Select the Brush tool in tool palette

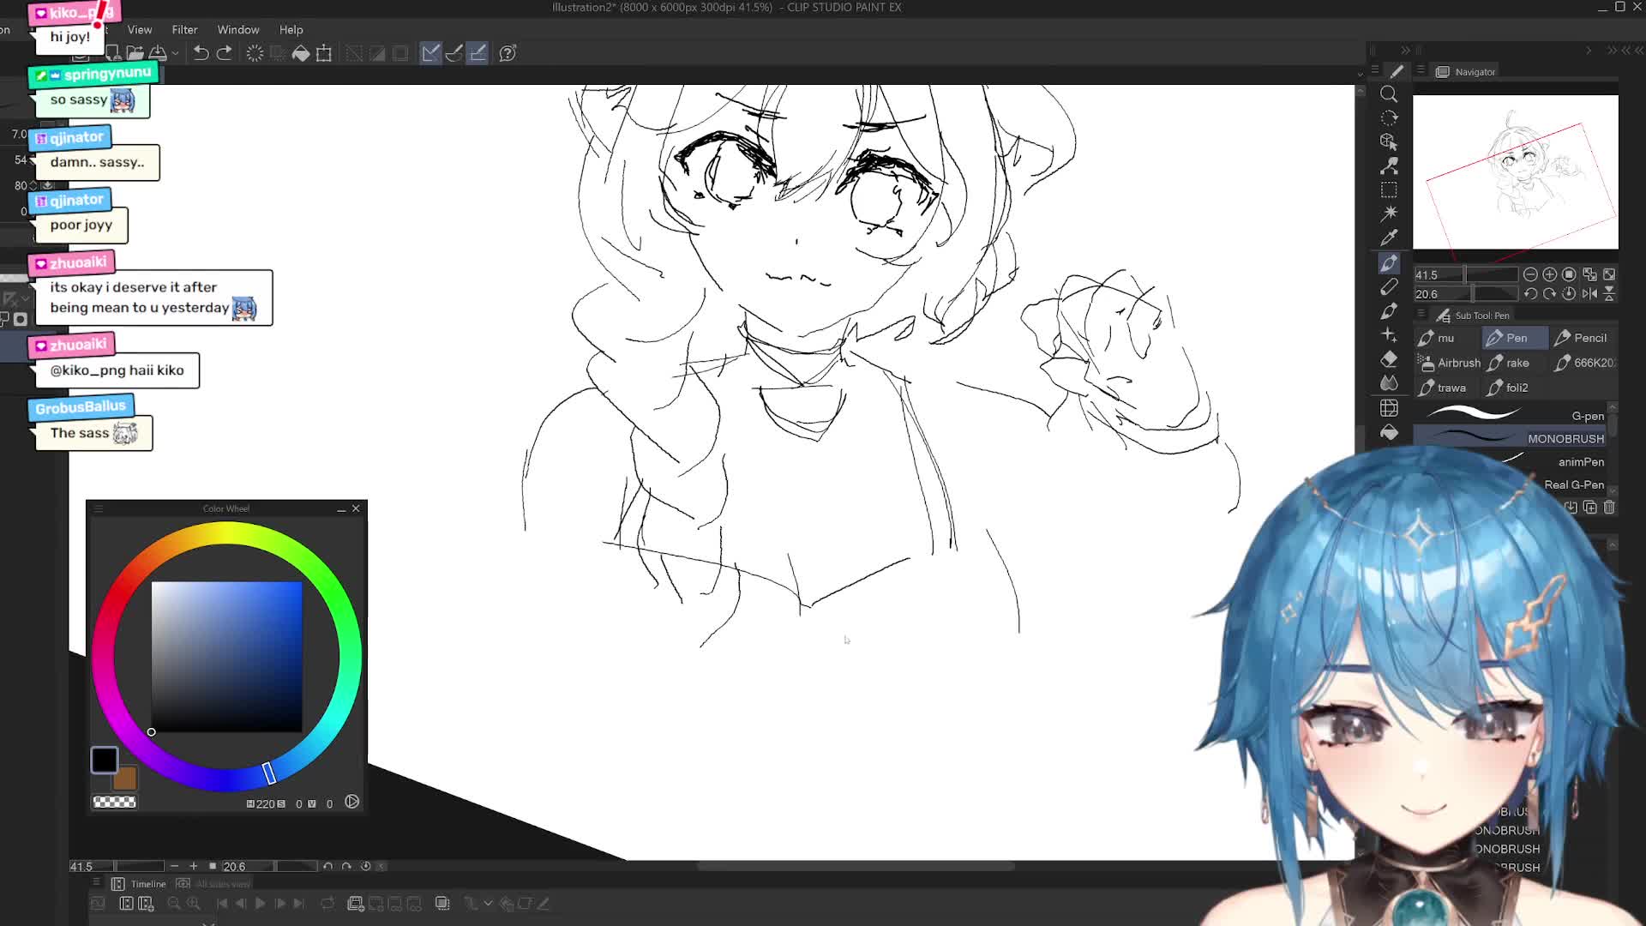(x=1389, y=311)
